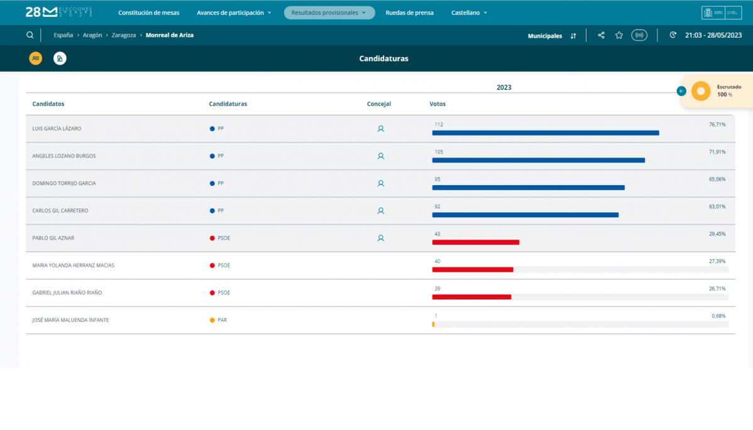Click the Votos column header
Viewport: 753px width, 430px height.
coord(437,104)
